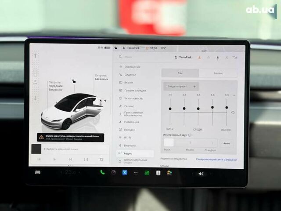
Task: Open car controls via car icon
Action: point(38,171)
